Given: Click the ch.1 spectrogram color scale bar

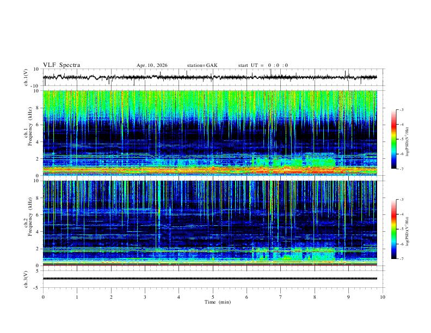Looking at the screenshot, I should click(x=394, y=139).
